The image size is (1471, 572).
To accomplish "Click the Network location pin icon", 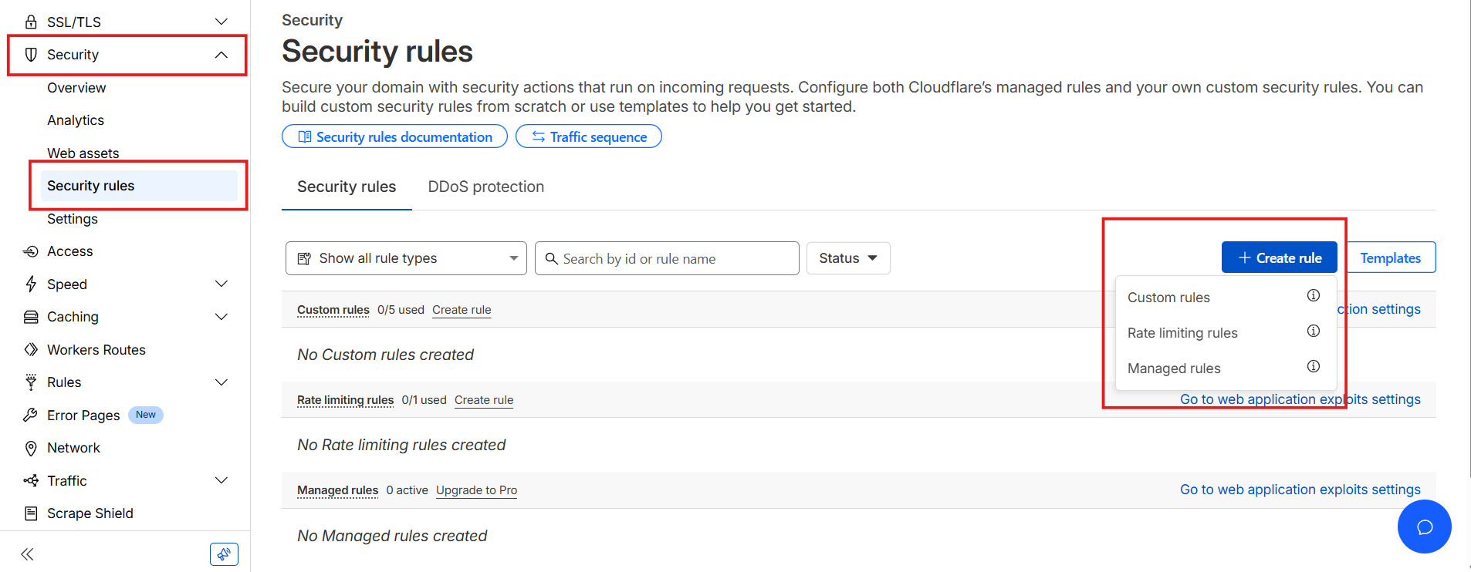I will pyautogui.click(x=31, y=447).
